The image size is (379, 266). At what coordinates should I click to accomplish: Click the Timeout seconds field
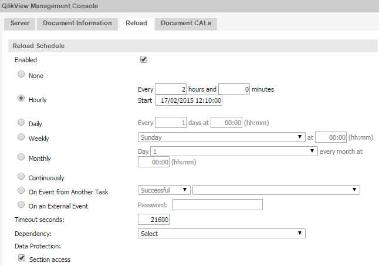coord(154,220)
